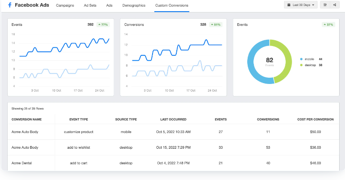This screenshot has width=345, height=180.
Task: Toggle the desktop legend item
Action: [311, 65]
